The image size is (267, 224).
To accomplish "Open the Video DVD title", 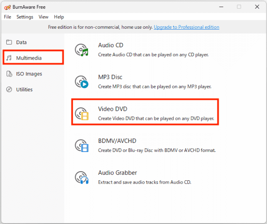I will click(x=113, y=109).
